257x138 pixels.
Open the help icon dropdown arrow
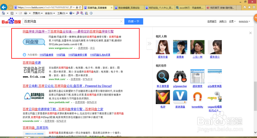click(x=74, y=13)
